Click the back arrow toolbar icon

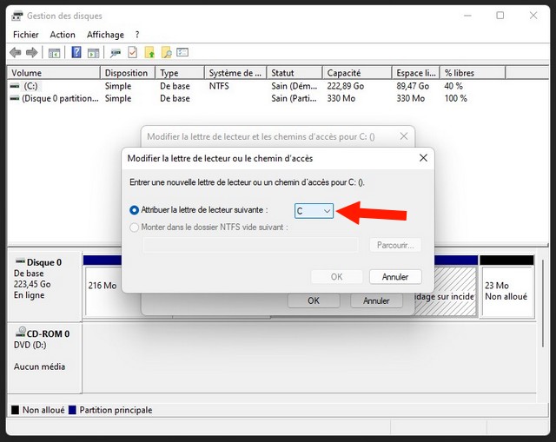[15, 53]
